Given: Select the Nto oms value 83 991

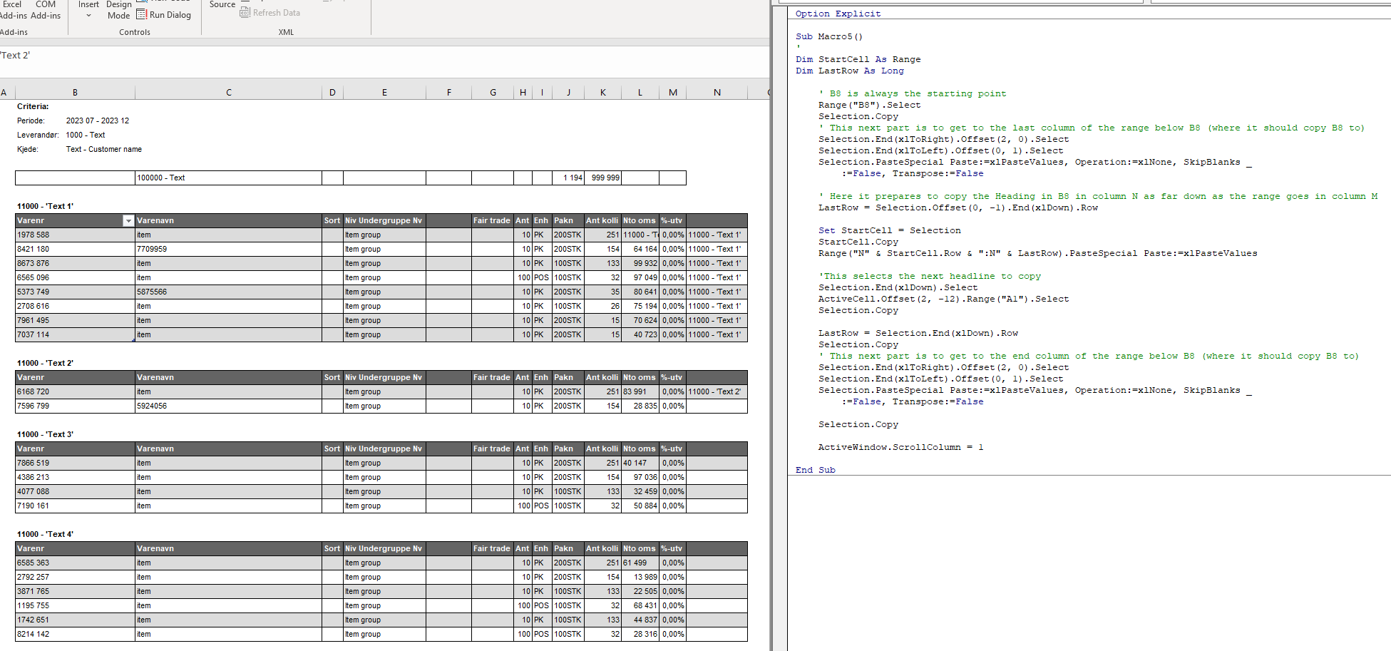Looking at the screenshot, I should point(640,391).
